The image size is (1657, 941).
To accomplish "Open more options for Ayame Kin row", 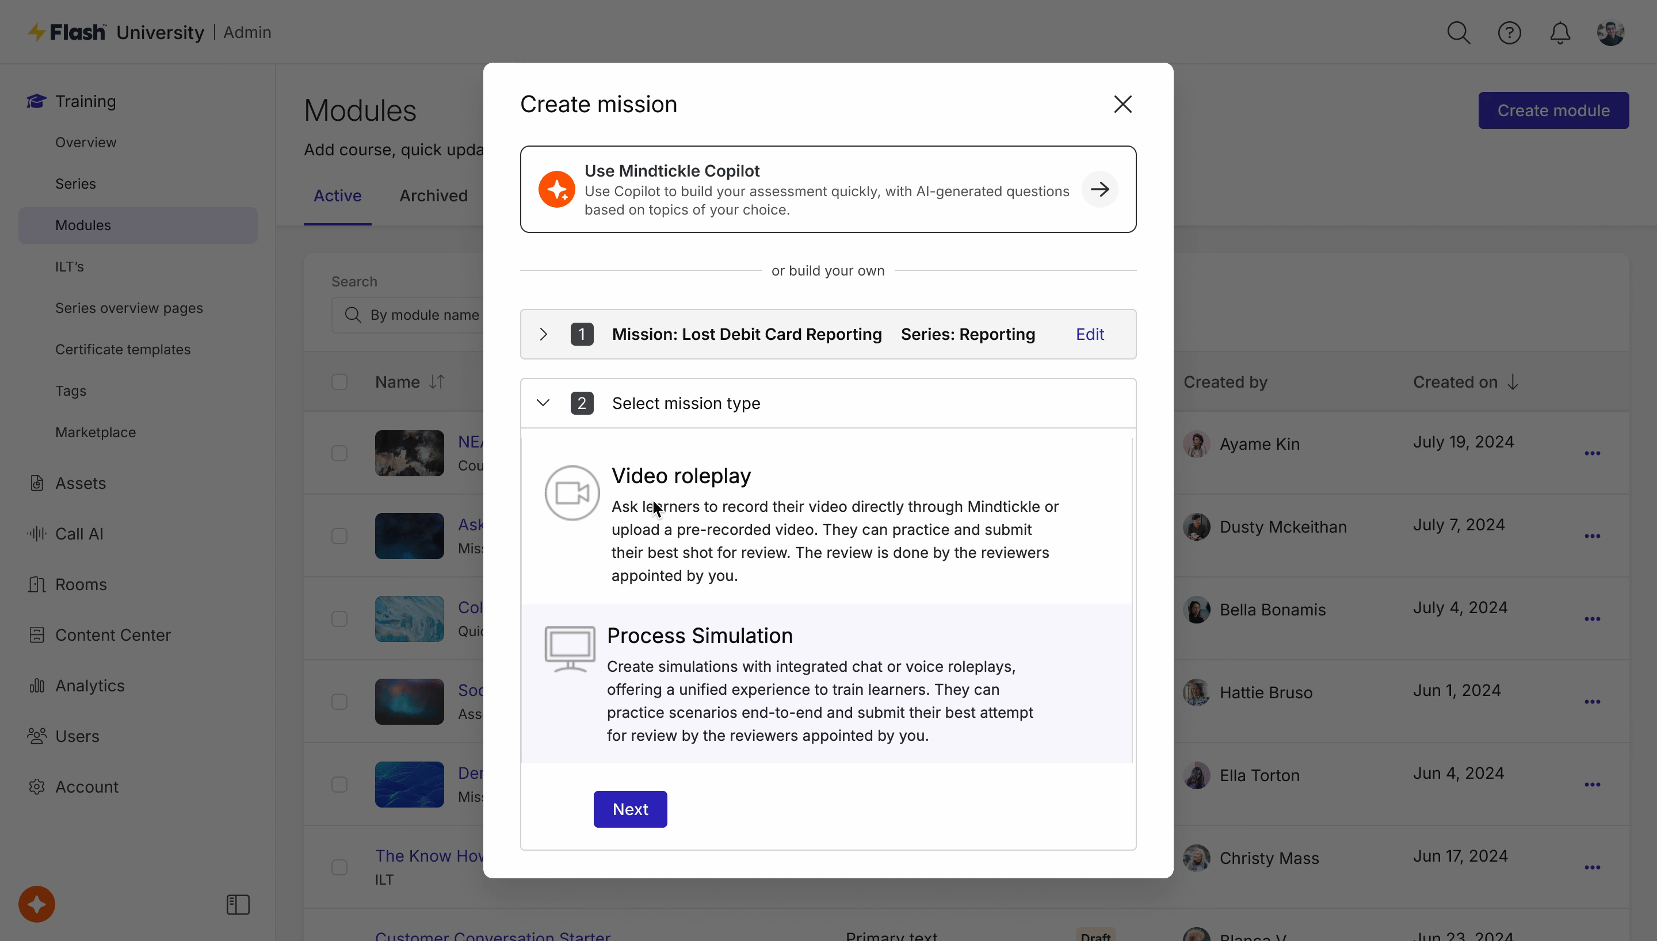I will tap(1592, 453).
